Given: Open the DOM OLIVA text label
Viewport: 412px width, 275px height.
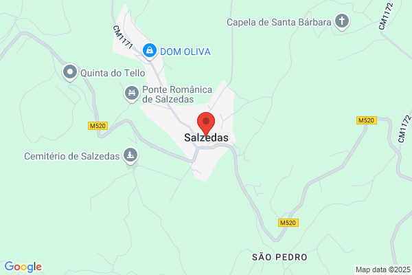Looking at the screenshot, I should pos(185,52).
